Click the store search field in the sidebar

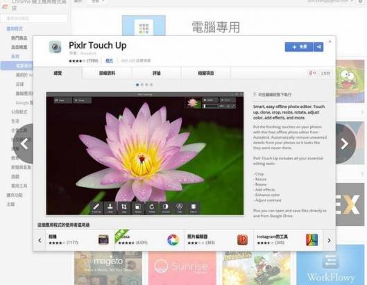[x=35, y=18]
